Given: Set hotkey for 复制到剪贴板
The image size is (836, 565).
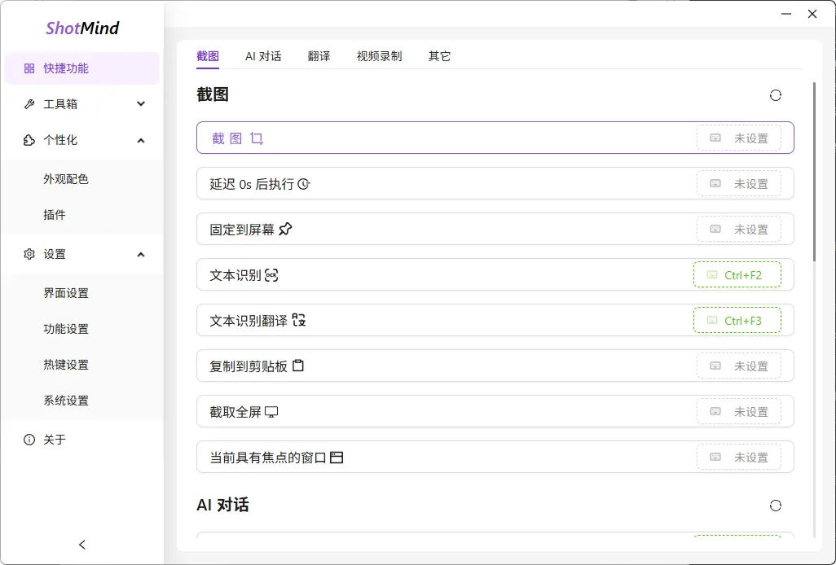Looking at the screenshot, I should click(x=739, y=366).
